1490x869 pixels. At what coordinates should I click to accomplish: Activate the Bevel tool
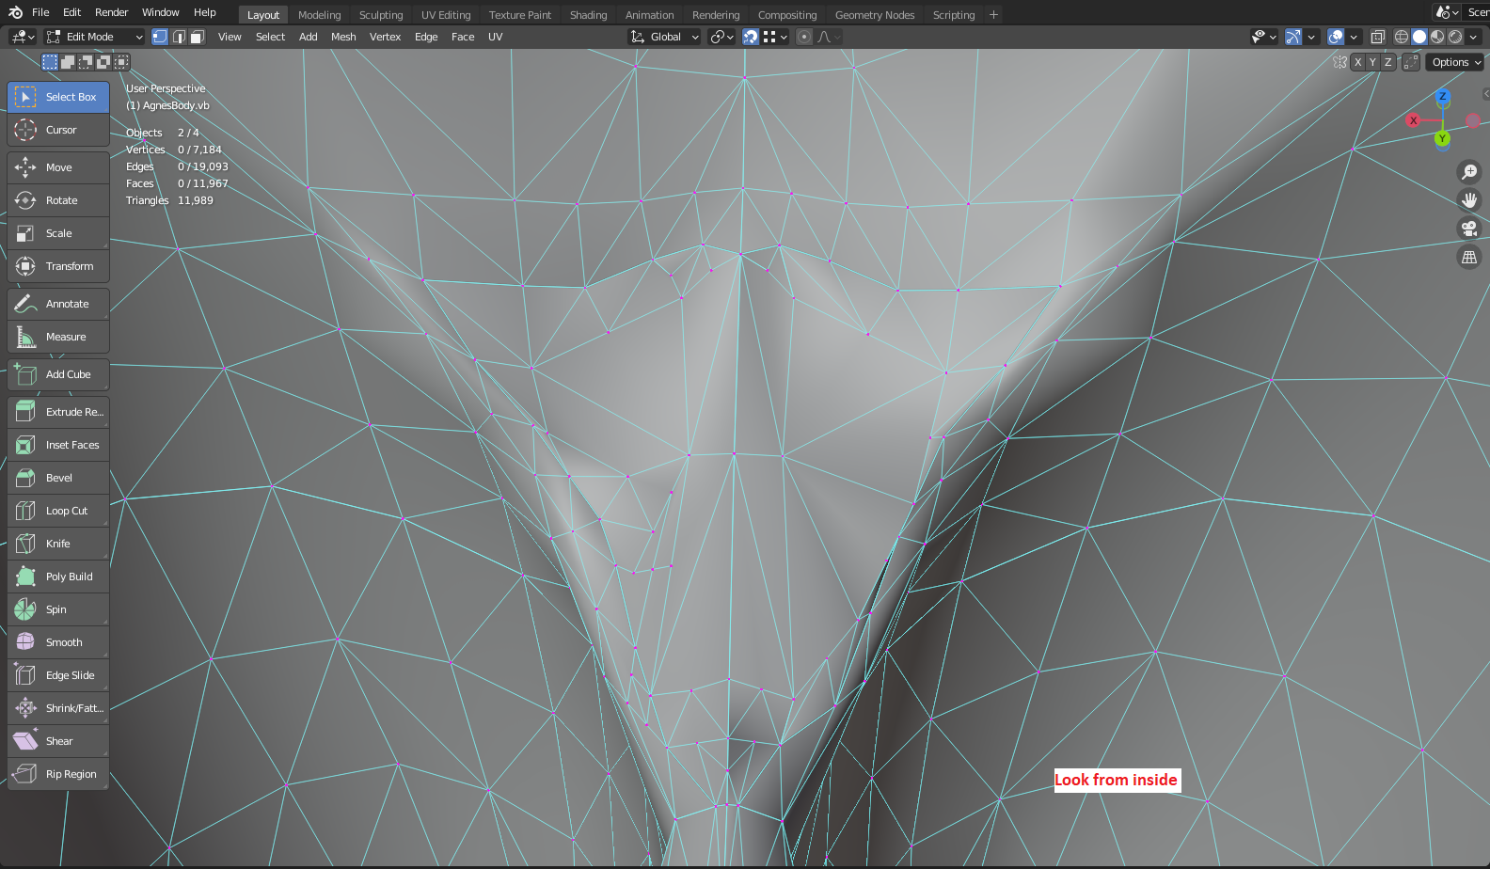click(58, 478)
